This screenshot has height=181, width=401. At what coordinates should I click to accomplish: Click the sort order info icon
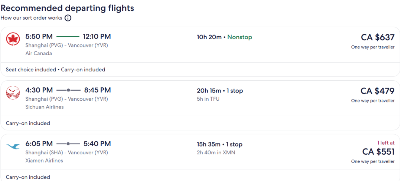coord(68,18)
